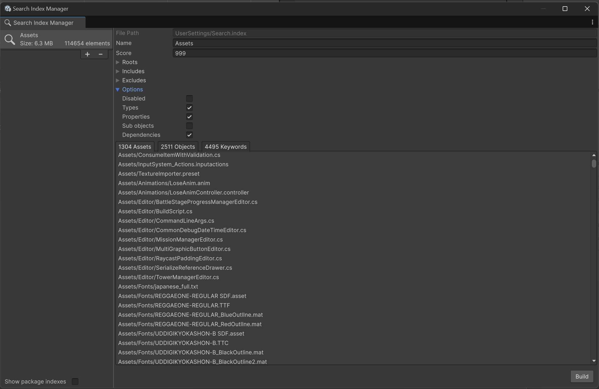Switch to the 2511 Objects tab
599x389 pixels.
178,147
